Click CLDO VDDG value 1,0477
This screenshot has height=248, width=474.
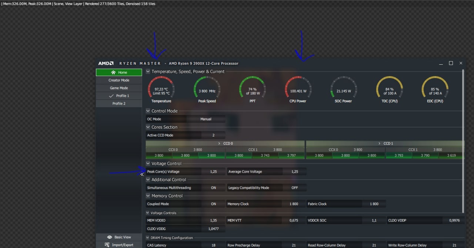coord(213,229)
